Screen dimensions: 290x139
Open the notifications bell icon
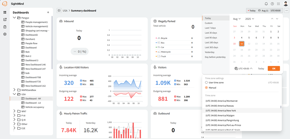click(266, 4)
